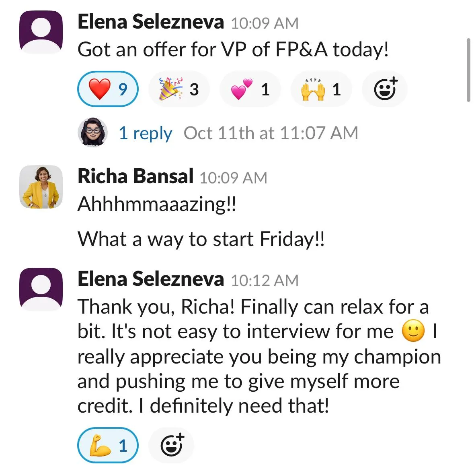This screenshot has height=469, width=474.
Task: Click Elena Selezneva's avatar on first message
Action: pos(41,32)
